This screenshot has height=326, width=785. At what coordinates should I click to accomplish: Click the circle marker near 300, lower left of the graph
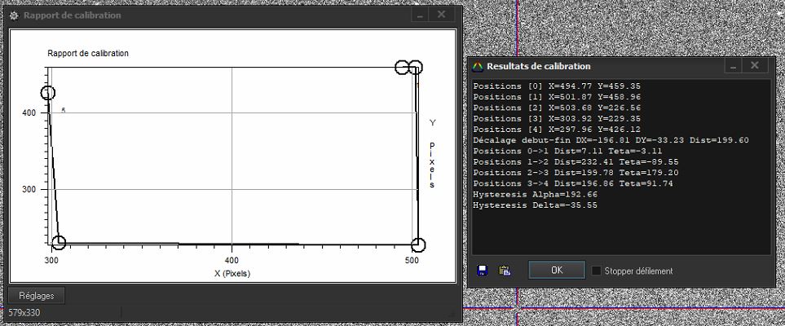pos(59,243)
